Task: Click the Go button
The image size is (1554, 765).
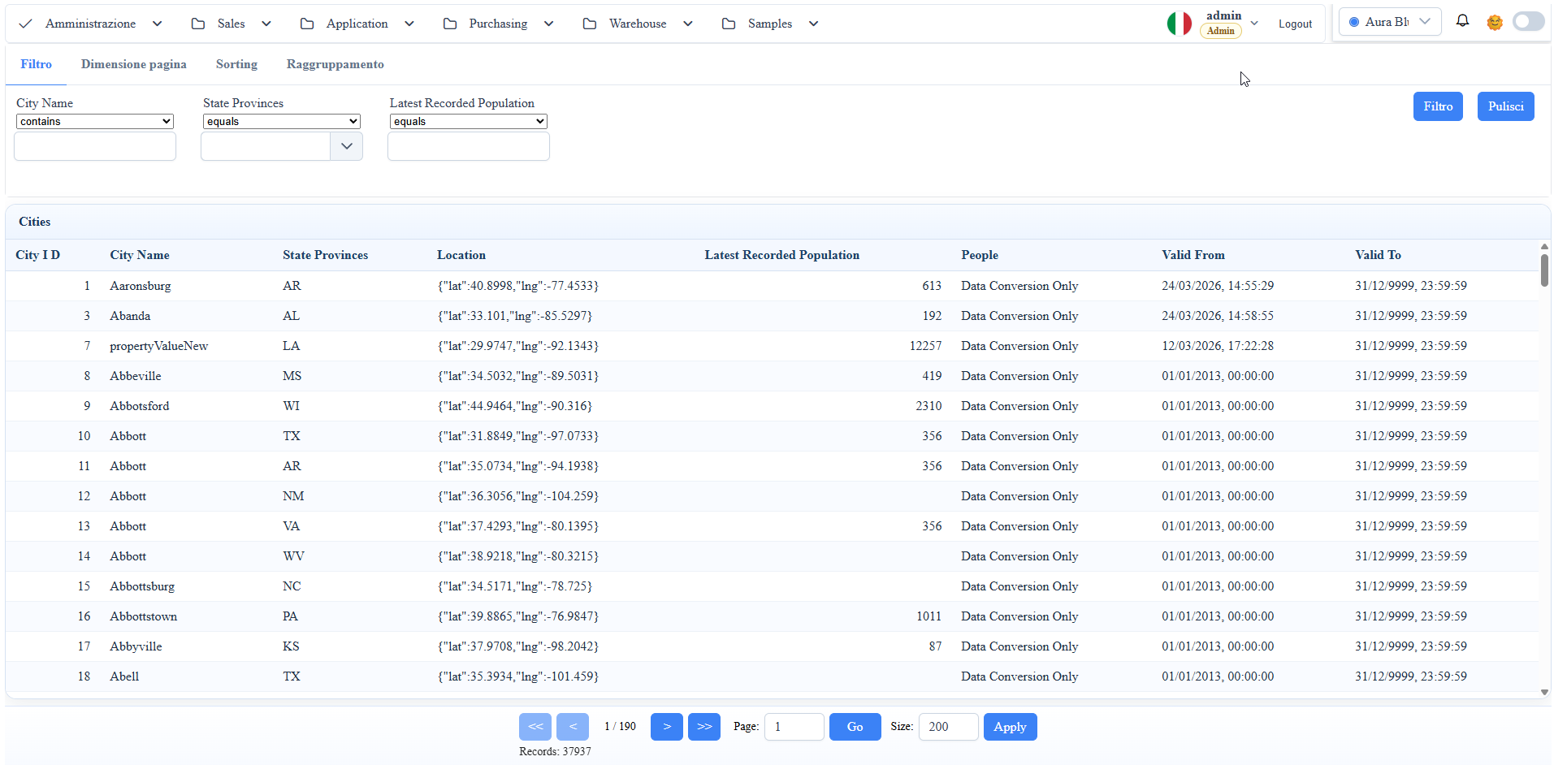Action: pyautogui.click(x=855, y=727)
